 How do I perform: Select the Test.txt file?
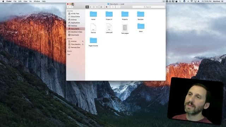click(x=93, y=27)
